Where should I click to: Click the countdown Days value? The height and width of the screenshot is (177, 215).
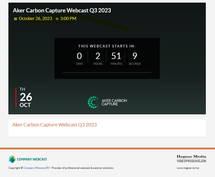coord(79,56)
